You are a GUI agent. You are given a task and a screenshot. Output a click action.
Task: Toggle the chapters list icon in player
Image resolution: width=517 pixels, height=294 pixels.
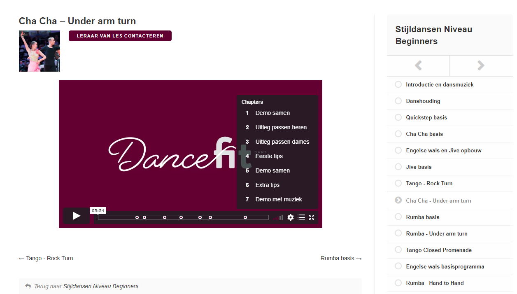pos(301,217)
